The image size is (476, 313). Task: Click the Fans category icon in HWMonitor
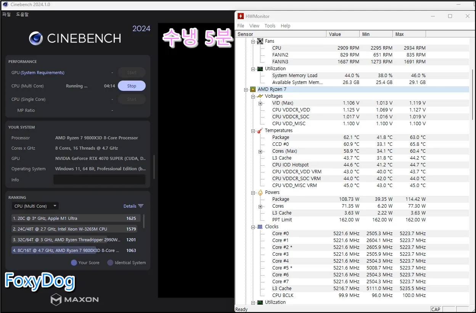coord(260,41)
